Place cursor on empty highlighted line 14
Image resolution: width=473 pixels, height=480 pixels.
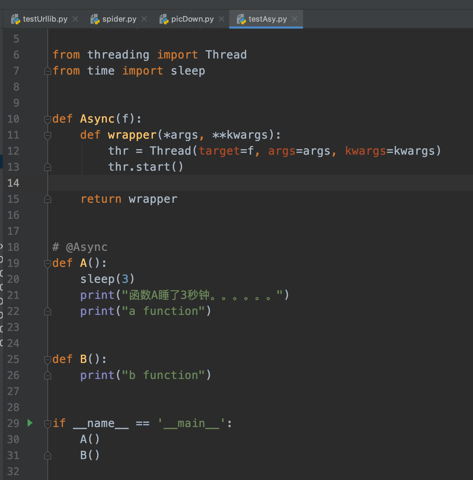[260, 183]
